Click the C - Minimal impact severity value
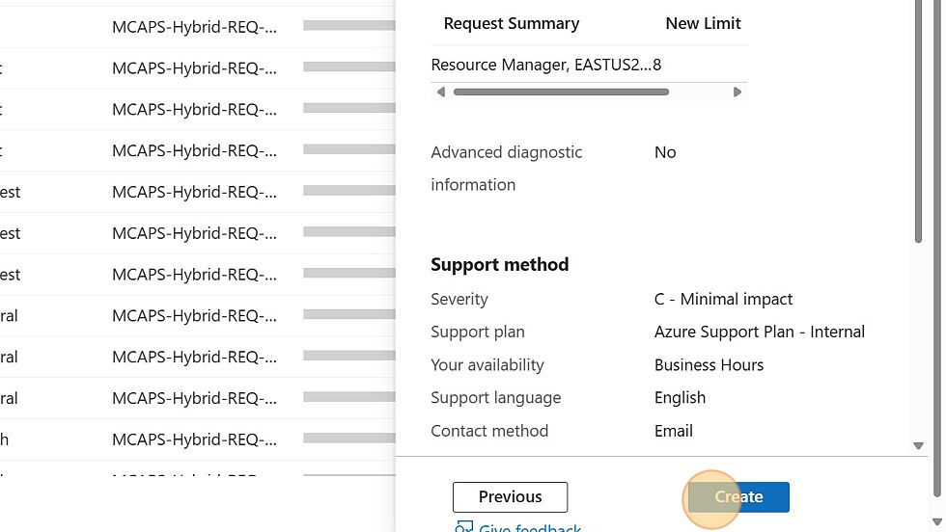Screen dimensions: 946x532 (x=723, y=300)
